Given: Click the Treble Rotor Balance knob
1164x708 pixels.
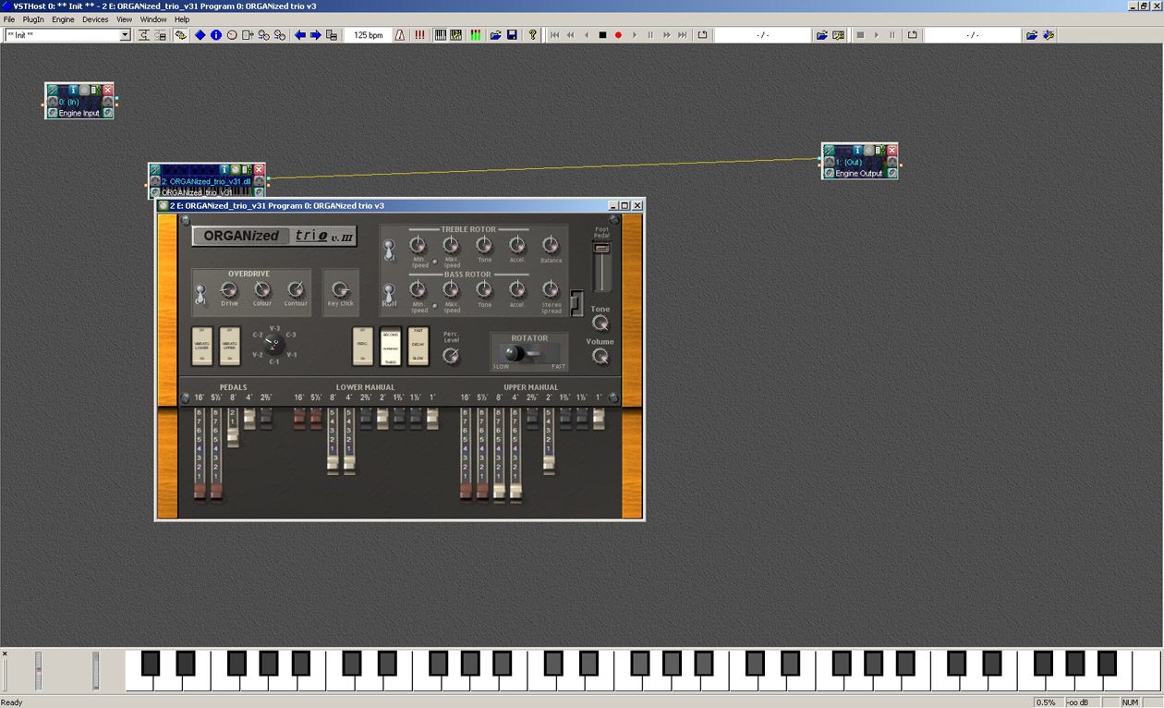Looking at the screenshot, I should [551, 245].
